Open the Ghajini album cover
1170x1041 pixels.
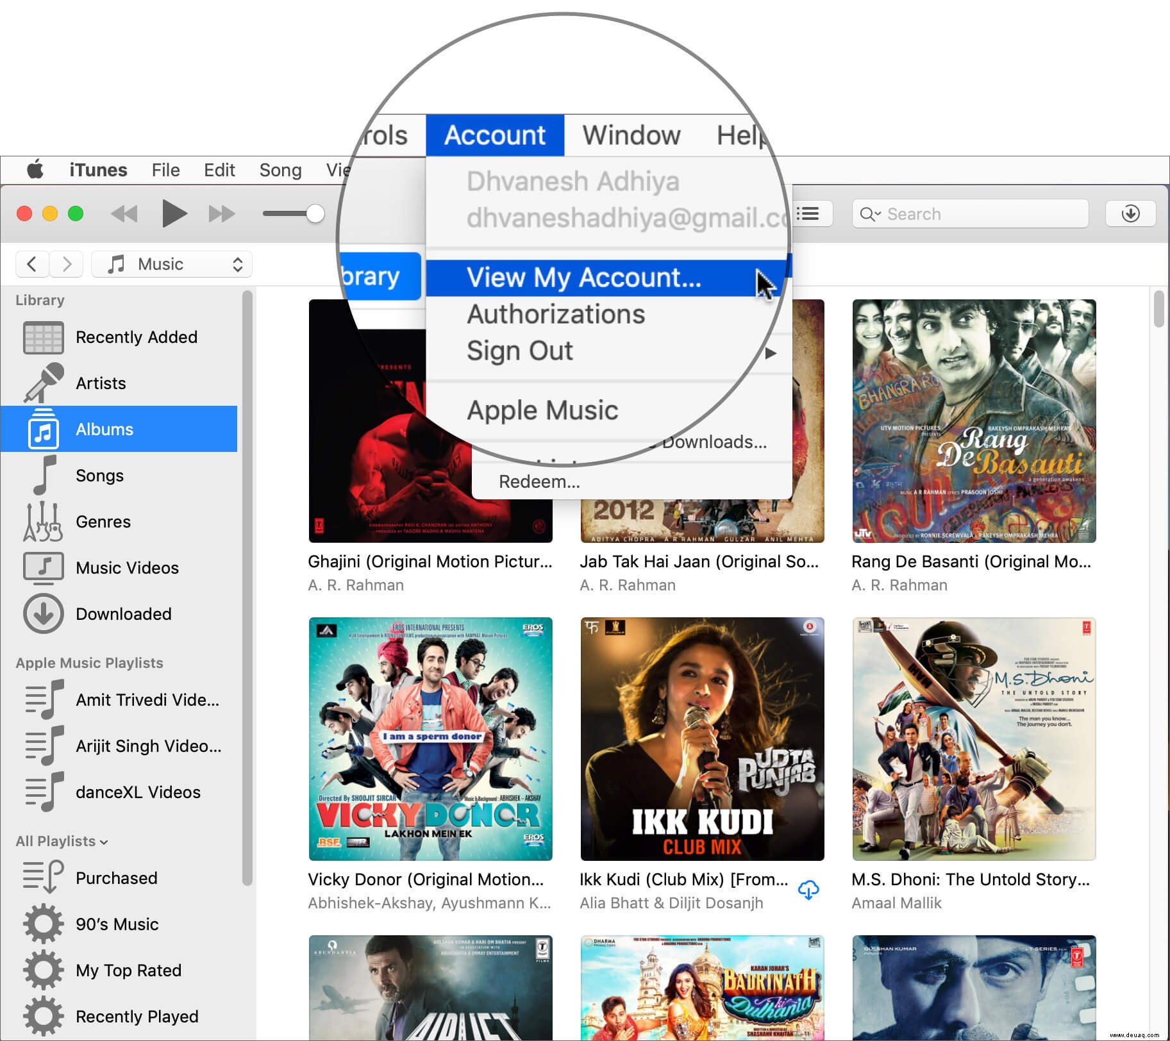430,421
